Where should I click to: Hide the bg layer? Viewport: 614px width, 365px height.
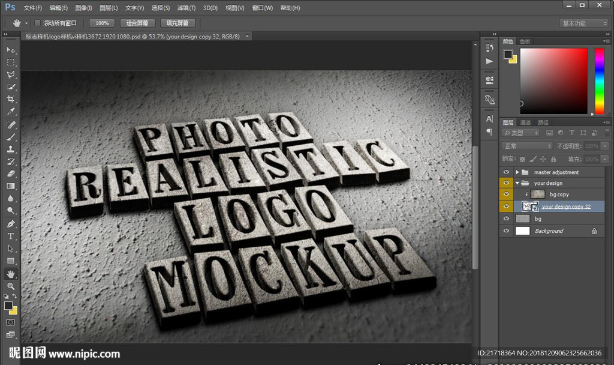pyautogui.click(x=507, y=219)
